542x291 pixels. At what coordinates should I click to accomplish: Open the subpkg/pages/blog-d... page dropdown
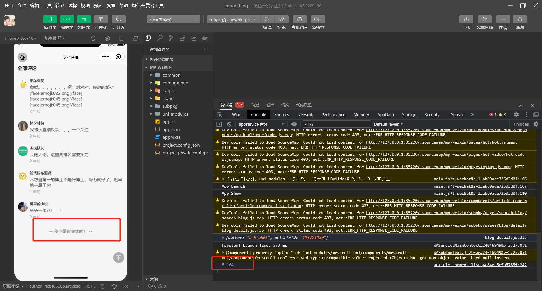(233, 19)
